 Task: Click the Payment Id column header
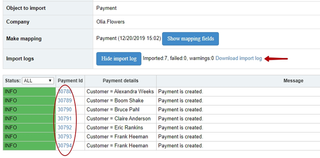pyautogui.click(x=70, y=81)
